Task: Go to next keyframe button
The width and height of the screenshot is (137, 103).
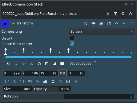Action: click(24, 63)
